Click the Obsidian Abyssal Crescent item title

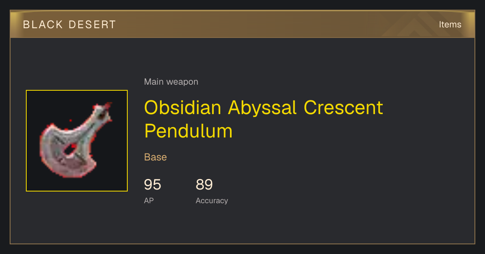264,108
